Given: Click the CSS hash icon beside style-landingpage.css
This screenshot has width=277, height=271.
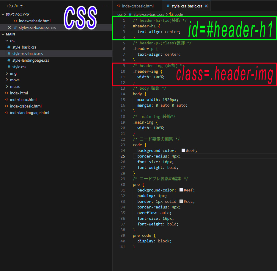Looking at the screenshot, I should pos(9,60).
